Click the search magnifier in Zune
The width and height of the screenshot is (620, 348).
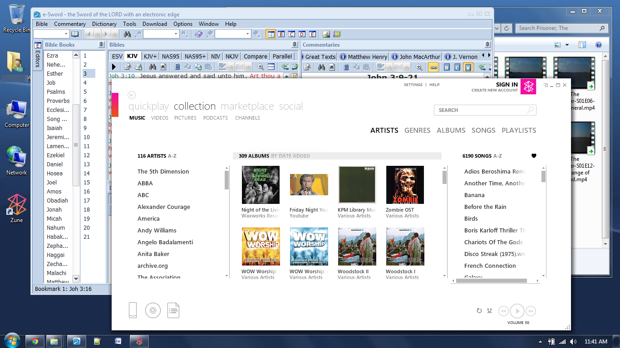[x=530, y=110]
